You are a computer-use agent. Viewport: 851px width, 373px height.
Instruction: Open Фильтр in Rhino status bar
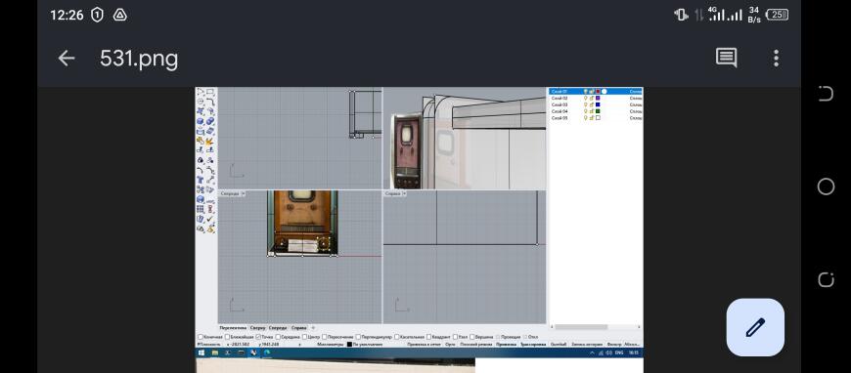614,345
